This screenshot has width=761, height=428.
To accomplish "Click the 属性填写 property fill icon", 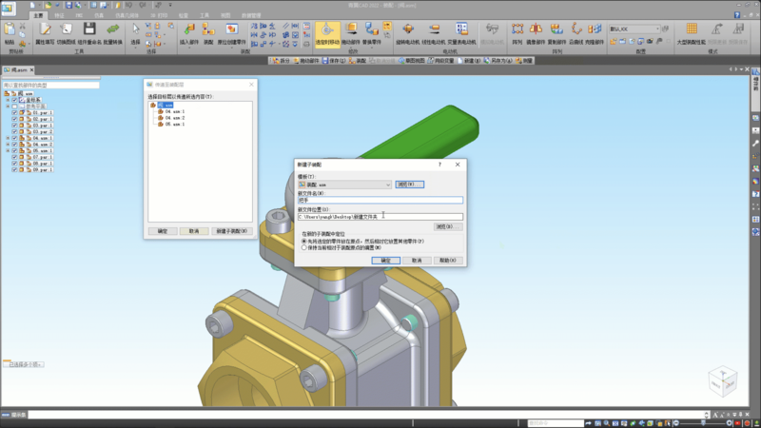I will point(44,30).
